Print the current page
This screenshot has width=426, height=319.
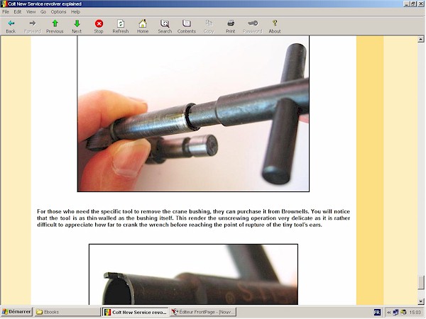tap(230, 26)
